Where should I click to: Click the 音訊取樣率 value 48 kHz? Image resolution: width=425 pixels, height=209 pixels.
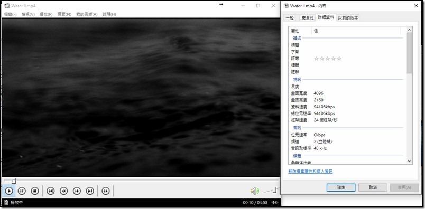(x=320, y=148)
